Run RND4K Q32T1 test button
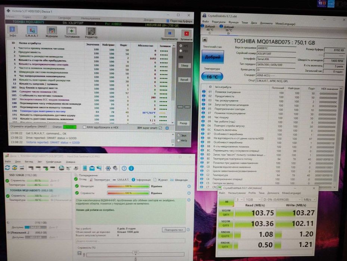Viewport: 347px width, 261px height. coord(226,234)
